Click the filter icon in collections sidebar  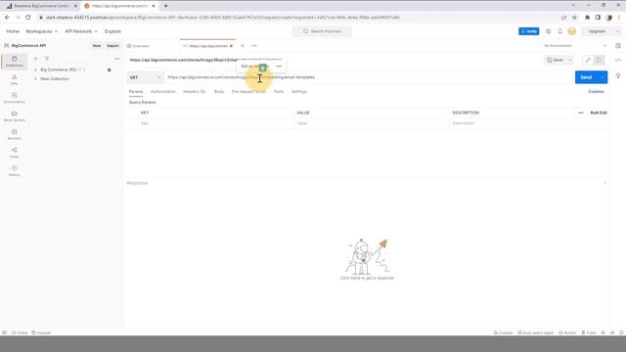point(47,59)
